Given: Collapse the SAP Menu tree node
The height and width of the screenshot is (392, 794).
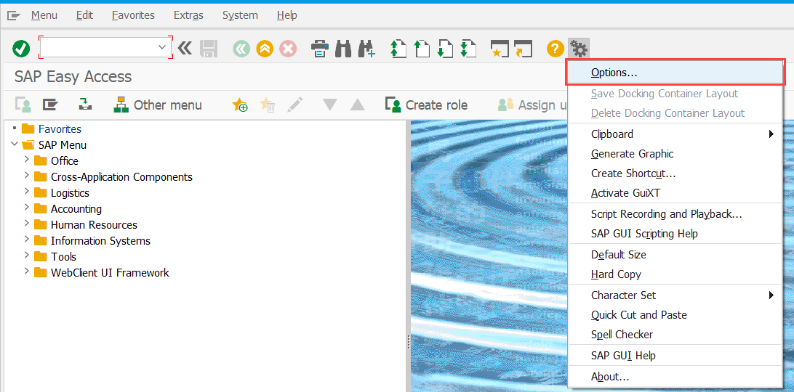Looking at the screenshot, I should (15, 144).
